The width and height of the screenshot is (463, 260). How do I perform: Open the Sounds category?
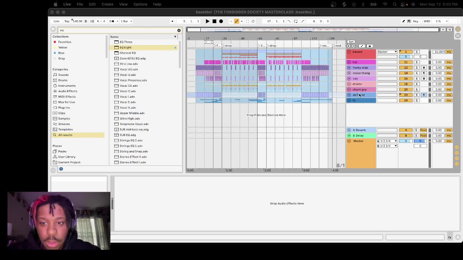click(63, 75)
